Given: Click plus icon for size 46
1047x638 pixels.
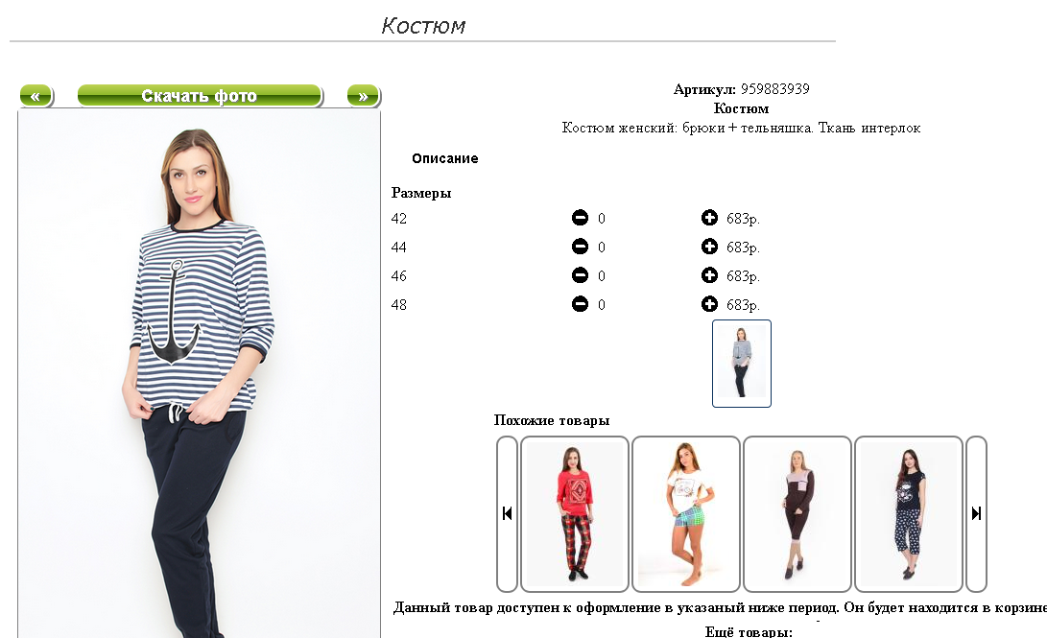Looking at the screenshot, I should click(709, 275).
